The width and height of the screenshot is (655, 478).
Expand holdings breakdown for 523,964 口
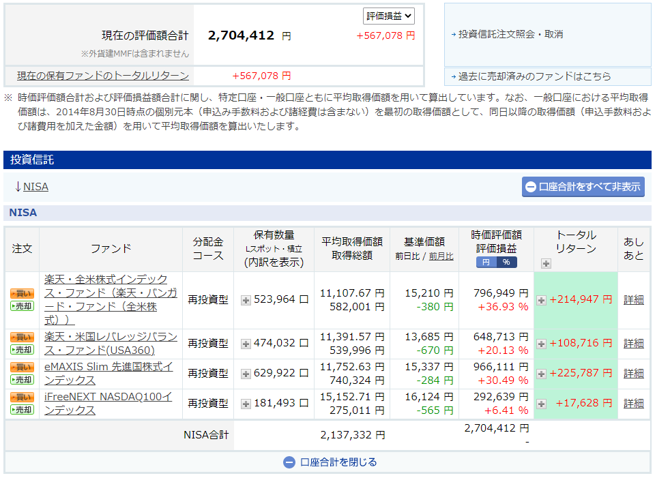pyautogui.click(x=246, y=300)
